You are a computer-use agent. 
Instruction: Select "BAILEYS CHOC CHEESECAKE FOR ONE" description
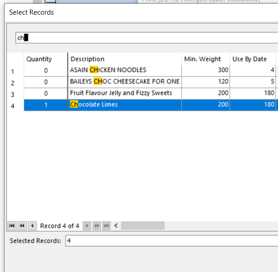125,82
